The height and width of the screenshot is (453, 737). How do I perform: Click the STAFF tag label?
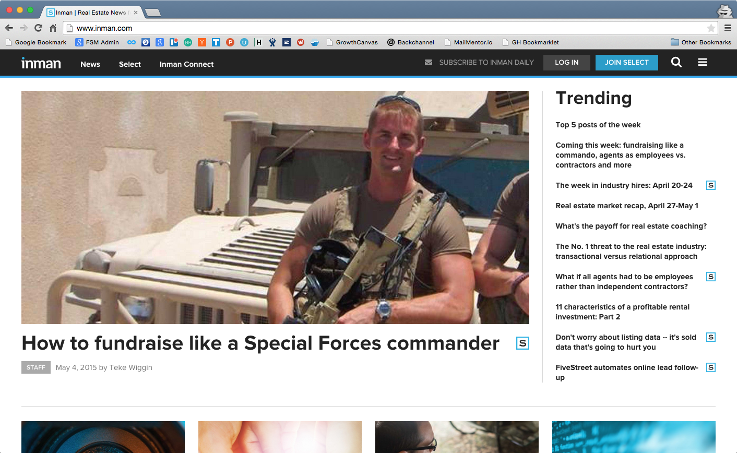point(36,367)
